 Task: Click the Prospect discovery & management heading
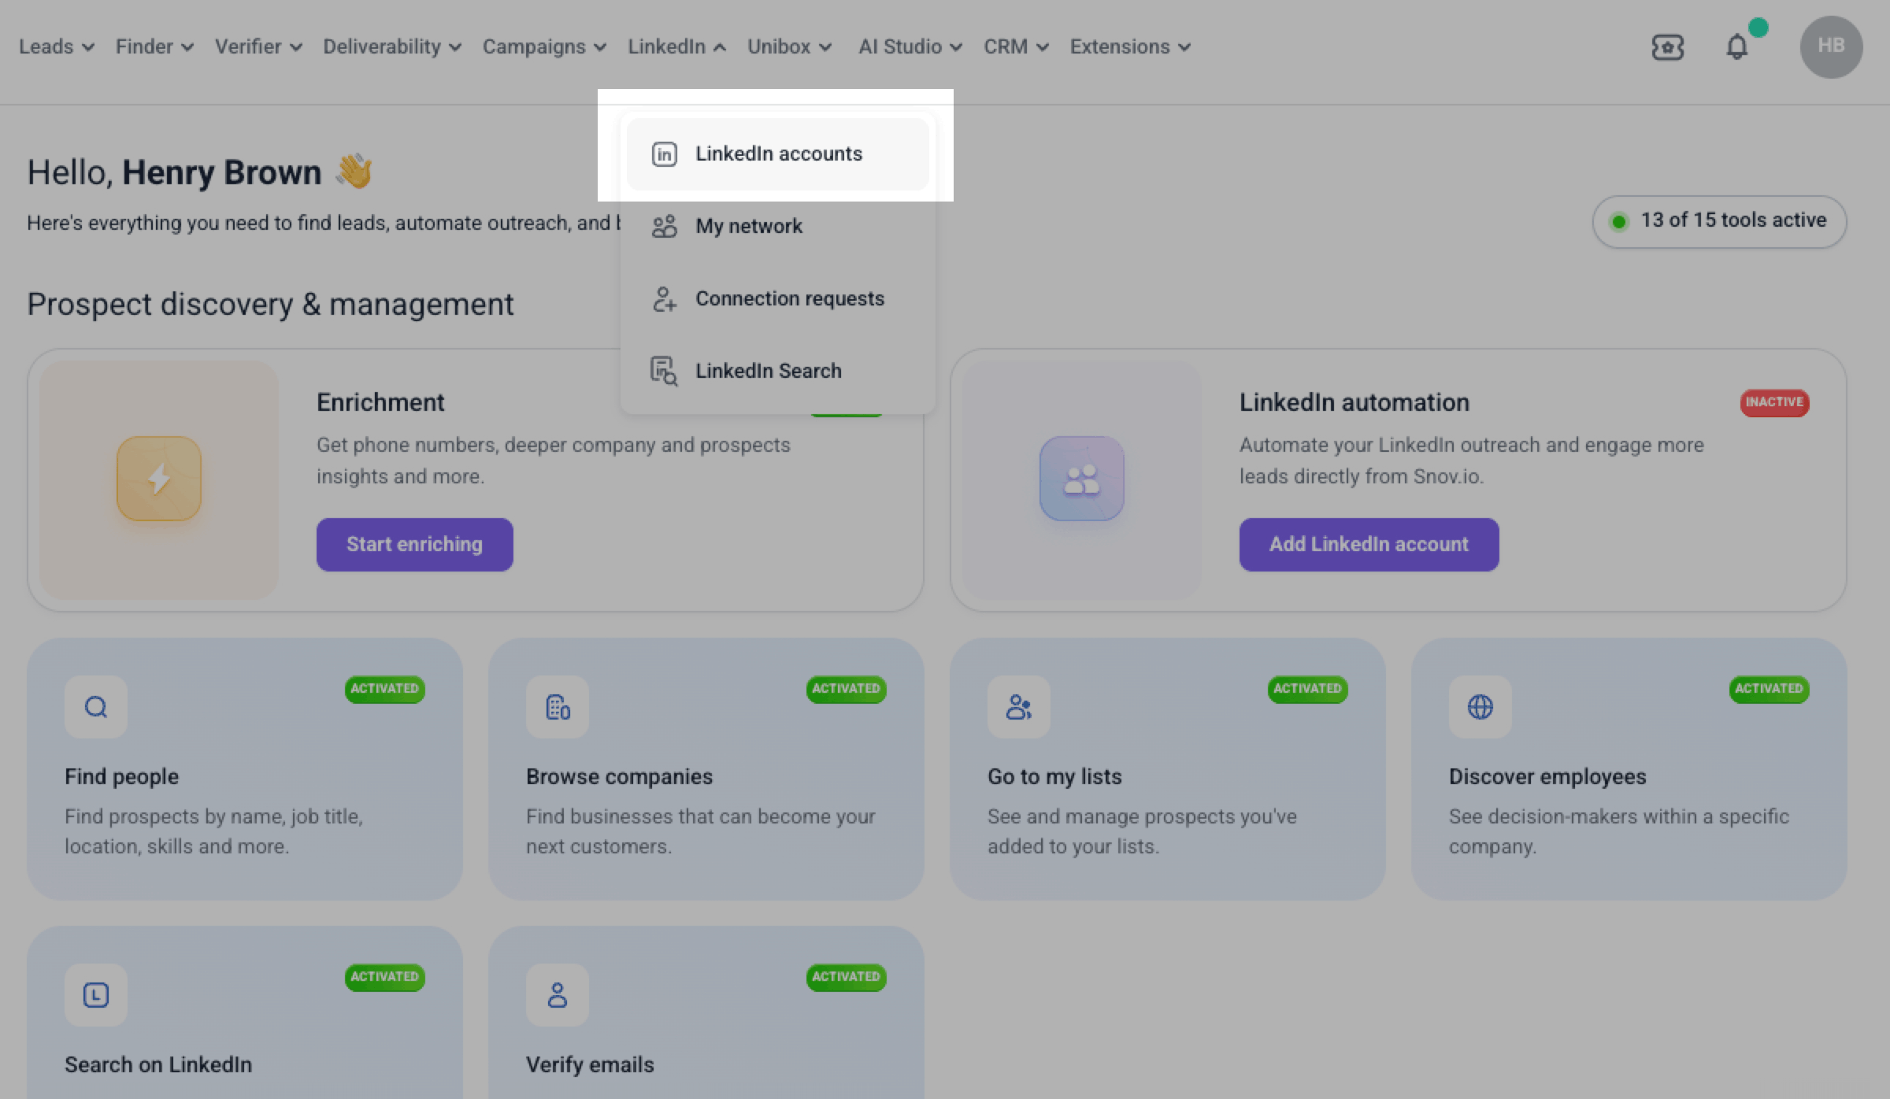click(x=270, y=304)
